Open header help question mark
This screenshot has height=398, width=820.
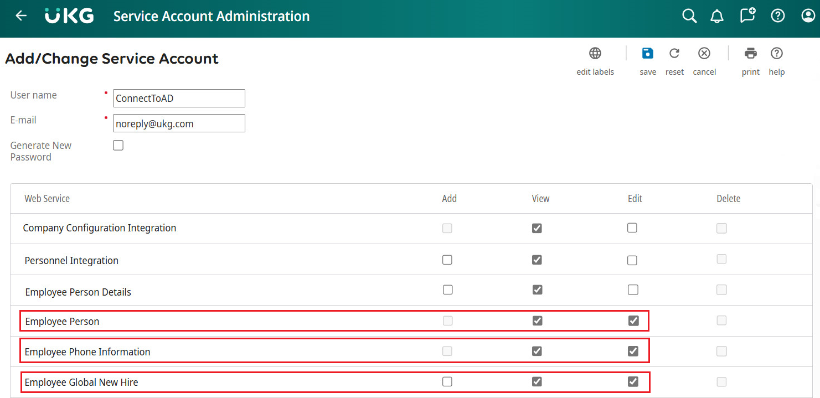click(778, 16)
